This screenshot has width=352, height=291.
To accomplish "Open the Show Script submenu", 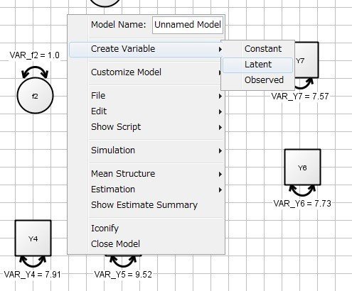I will [x=146, y=127].
